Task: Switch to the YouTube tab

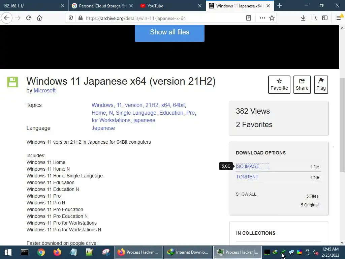Action: pos(168,6)
